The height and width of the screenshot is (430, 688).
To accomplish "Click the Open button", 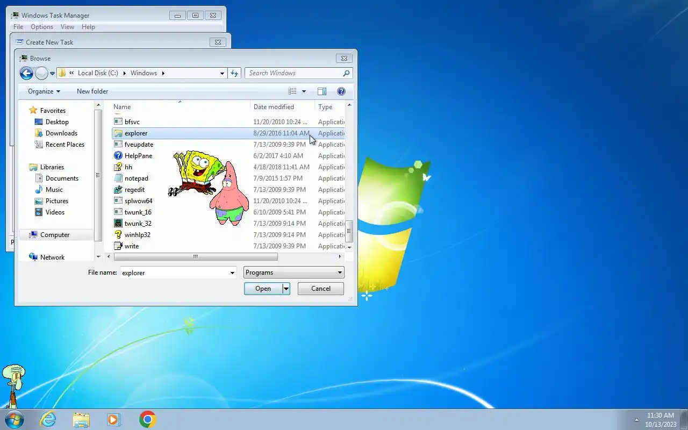I will click(263, 289).
